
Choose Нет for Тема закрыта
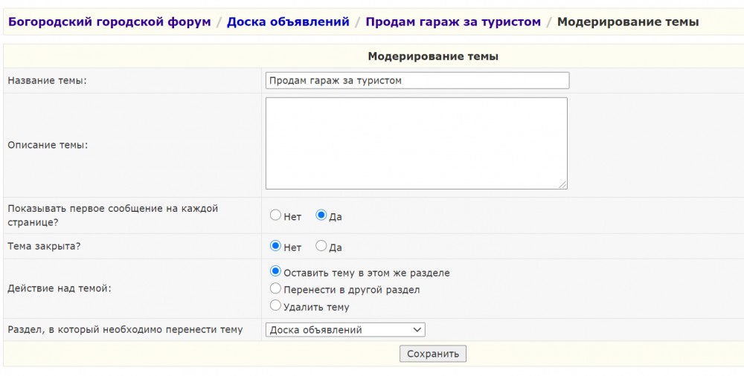(276, 246)
